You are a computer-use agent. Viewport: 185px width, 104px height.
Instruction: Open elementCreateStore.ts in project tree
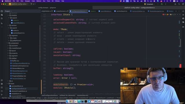(x=19, y=91)
